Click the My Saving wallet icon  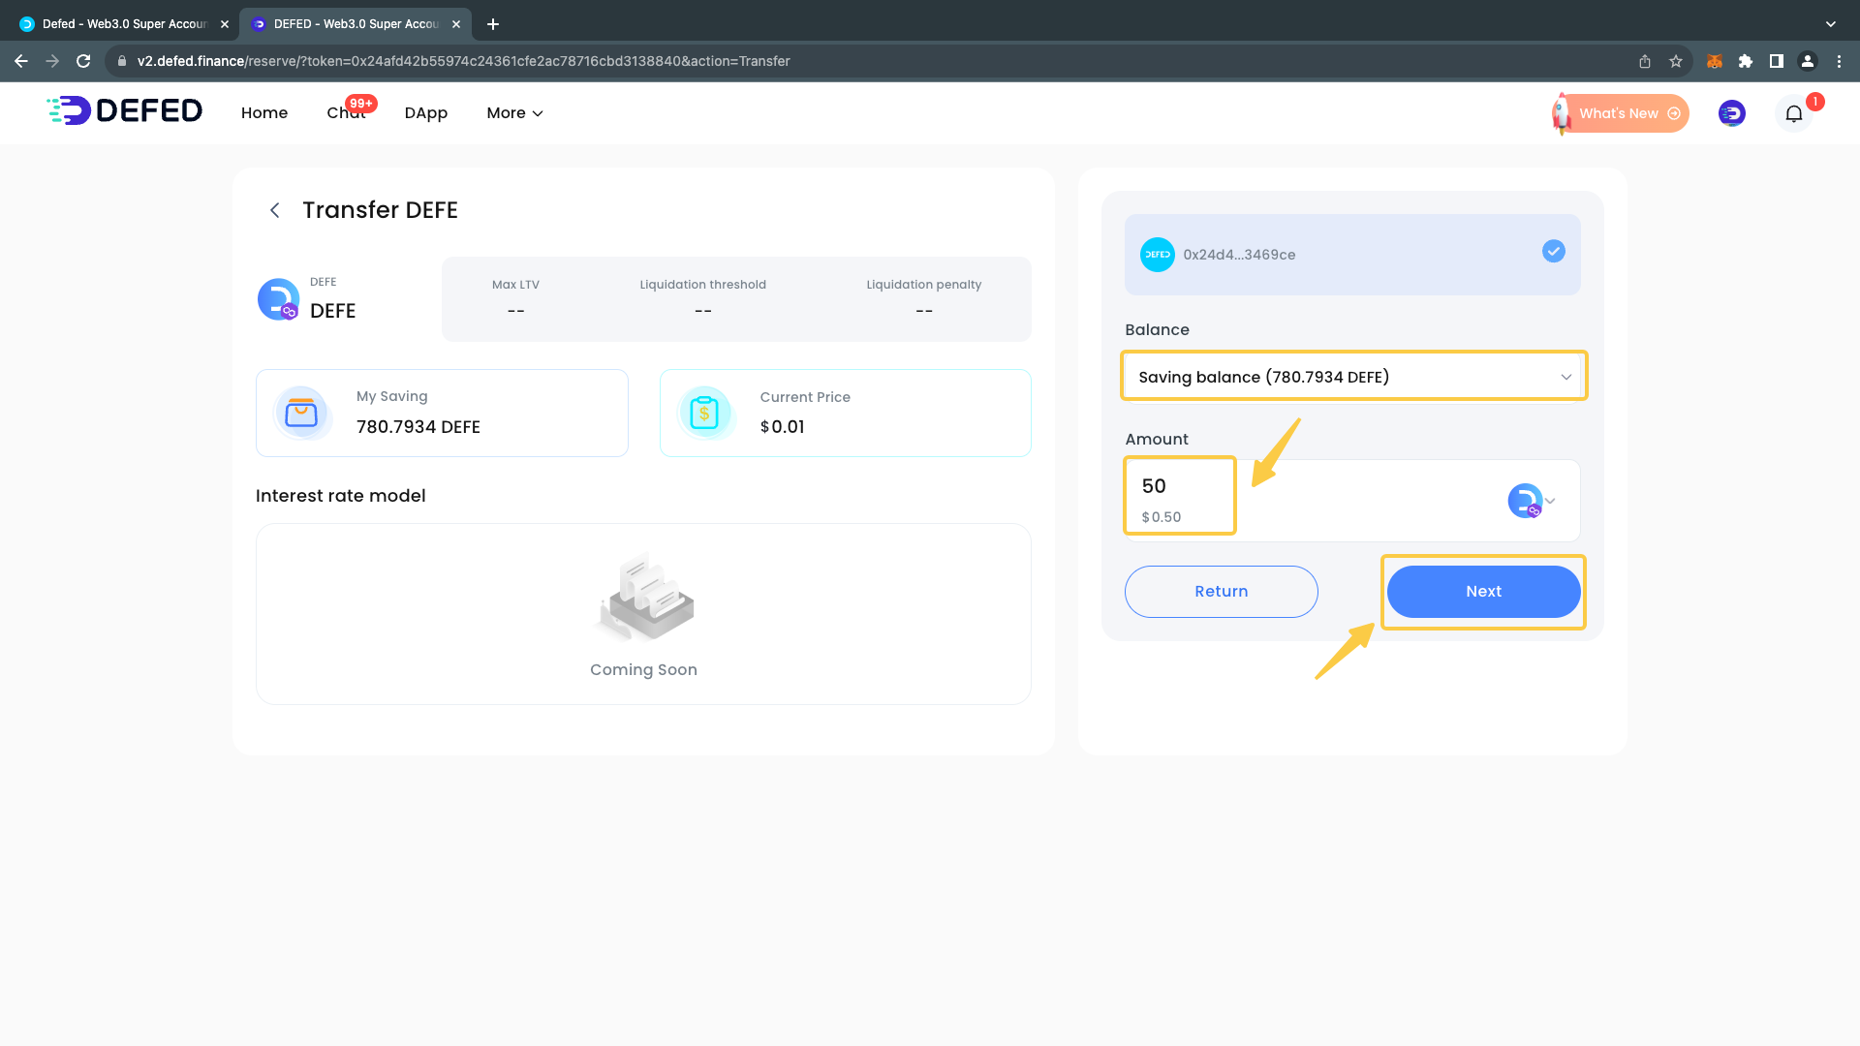pyautogui.click(x=301, y=414)
